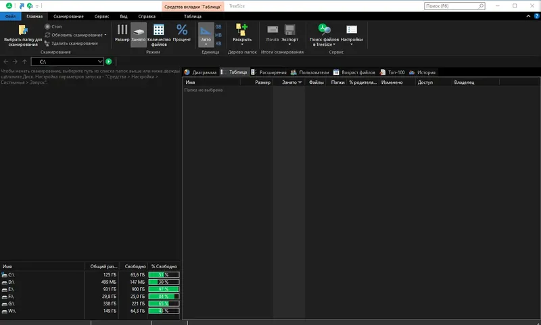Open the Export dropdown arrow
The height and width of the screenshot is (325, 541).
289,45
